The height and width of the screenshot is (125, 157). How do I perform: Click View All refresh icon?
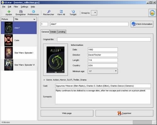[61, 12]
